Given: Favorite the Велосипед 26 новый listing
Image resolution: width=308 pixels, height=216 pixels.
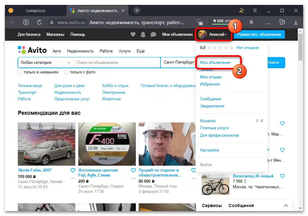Looking at the screenshot, I should 282,176.
